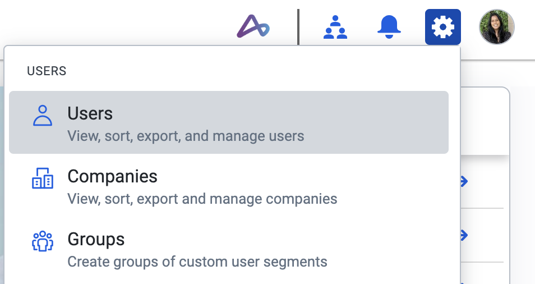Select the Users menu entry

[x=90, y=113]
